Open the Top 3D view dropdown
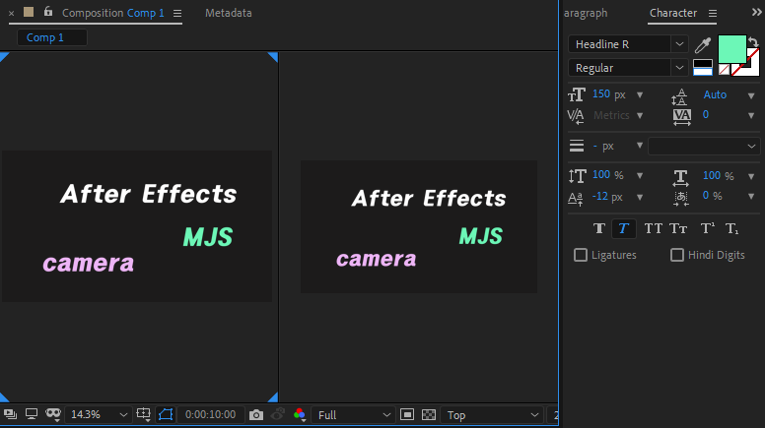Image resolution: width=765 pixels, height=428 pixels. point(491,415)
